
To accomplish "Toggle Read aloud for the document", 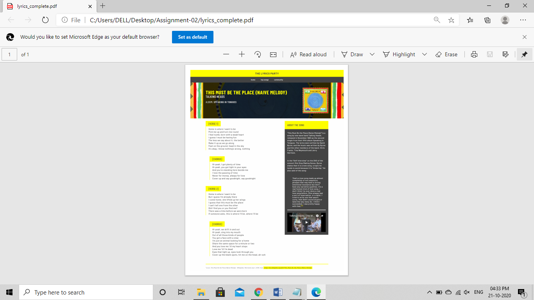I will pos(308,54).
